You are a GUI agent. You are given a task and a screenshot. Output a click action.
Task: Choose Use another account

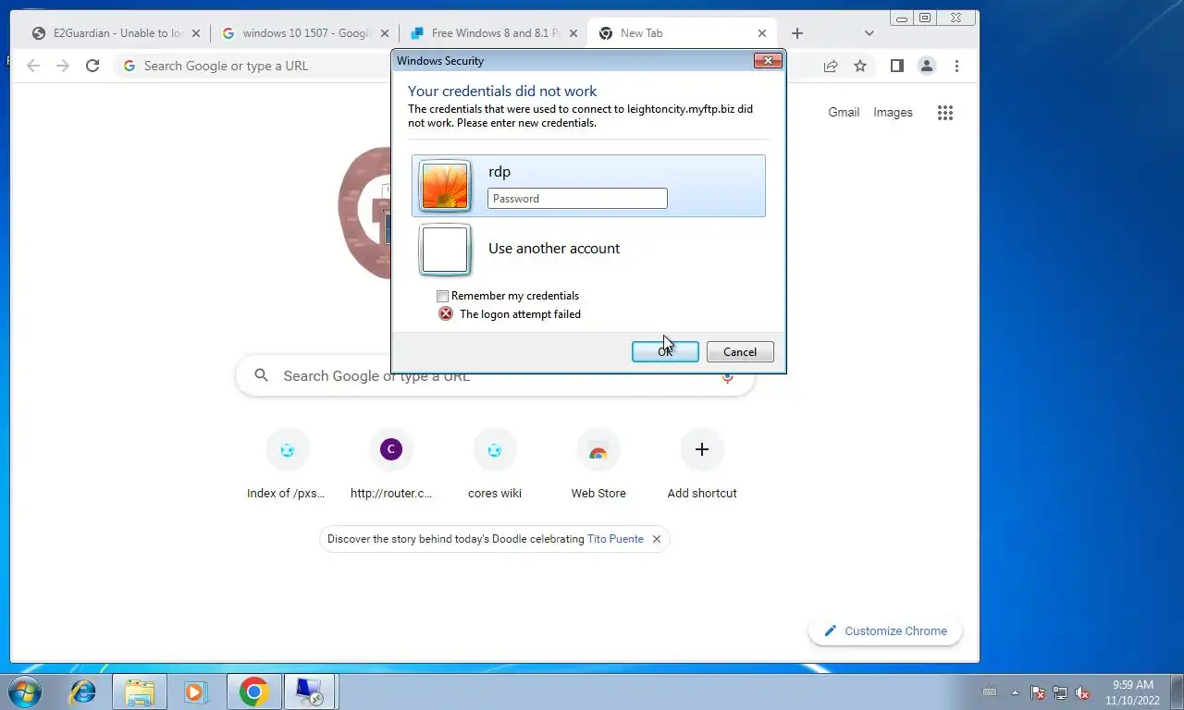[554, 249]
